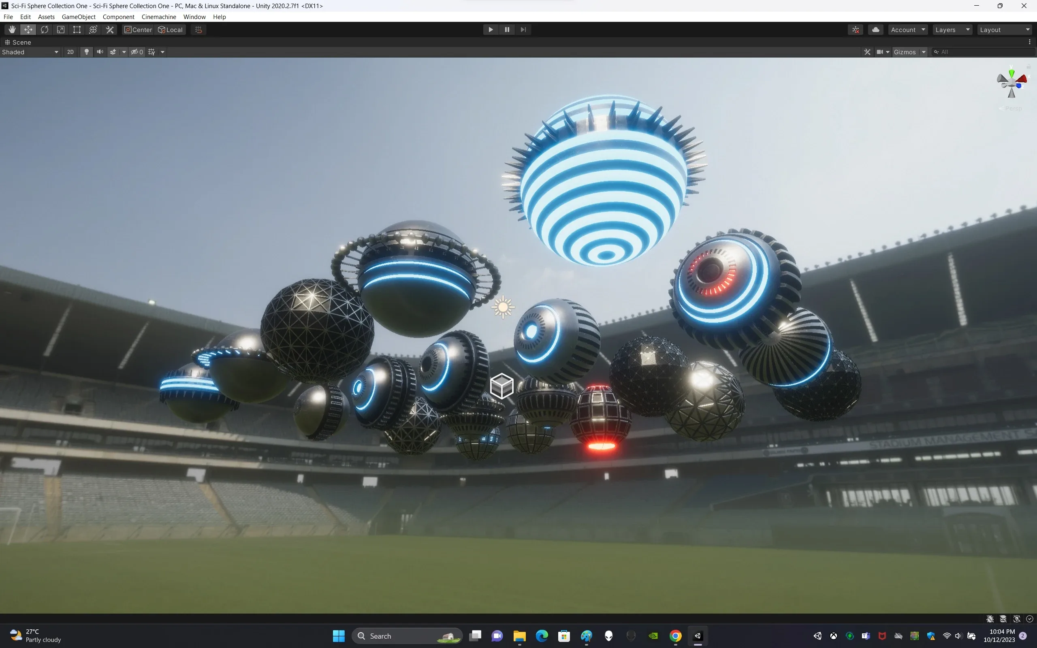Open the Cinemachine menu
This screenshot has height=648, width=1037.
[158, 17]
